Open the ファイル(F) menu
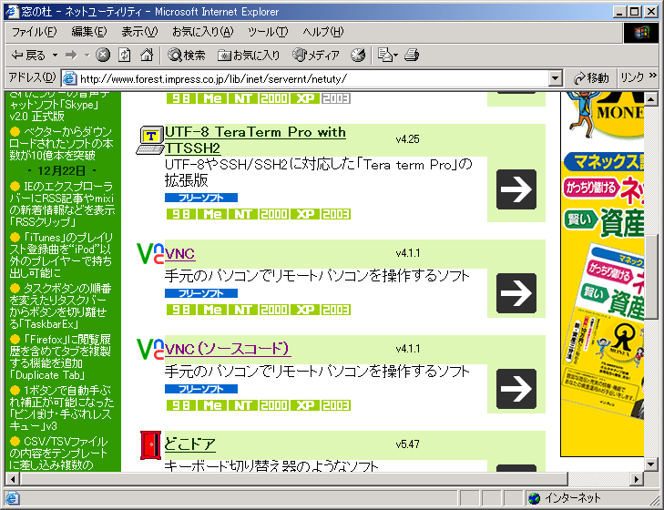Viewport: 664px width, 510px height. (34, 32)
